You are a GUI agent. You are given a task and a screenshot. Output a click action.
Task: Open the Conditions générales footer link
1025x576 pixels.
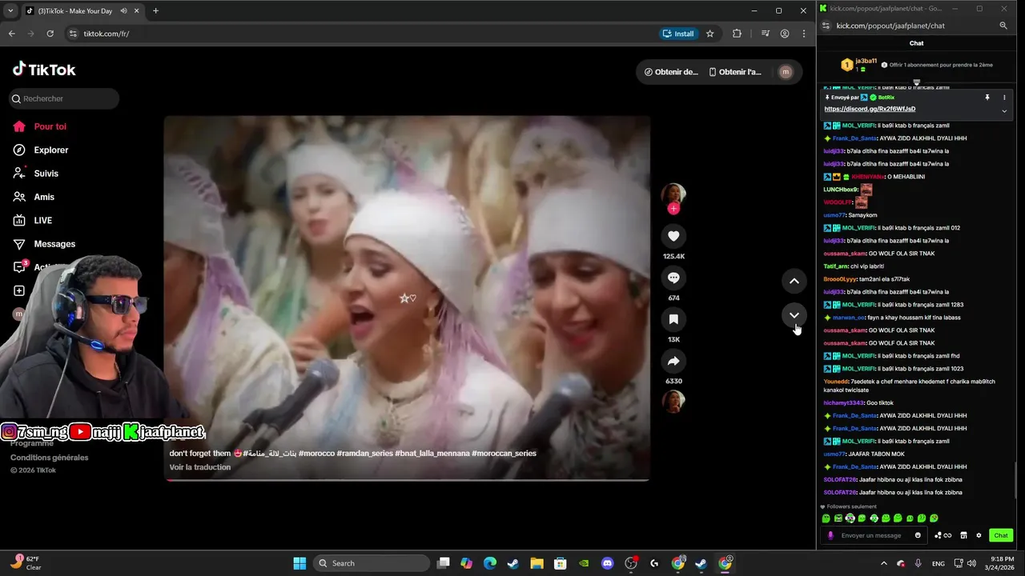pos(50,458)
